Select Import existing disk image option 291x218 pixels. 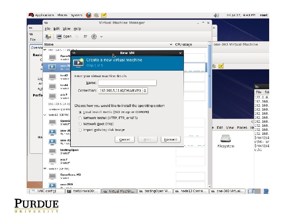point(80,130)
